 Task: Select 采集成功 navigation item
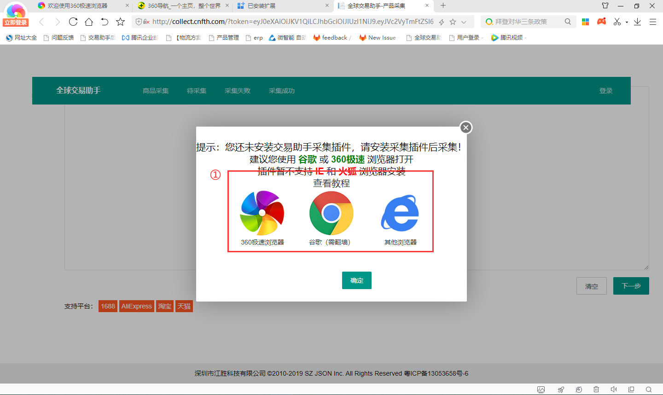[282, 91]
